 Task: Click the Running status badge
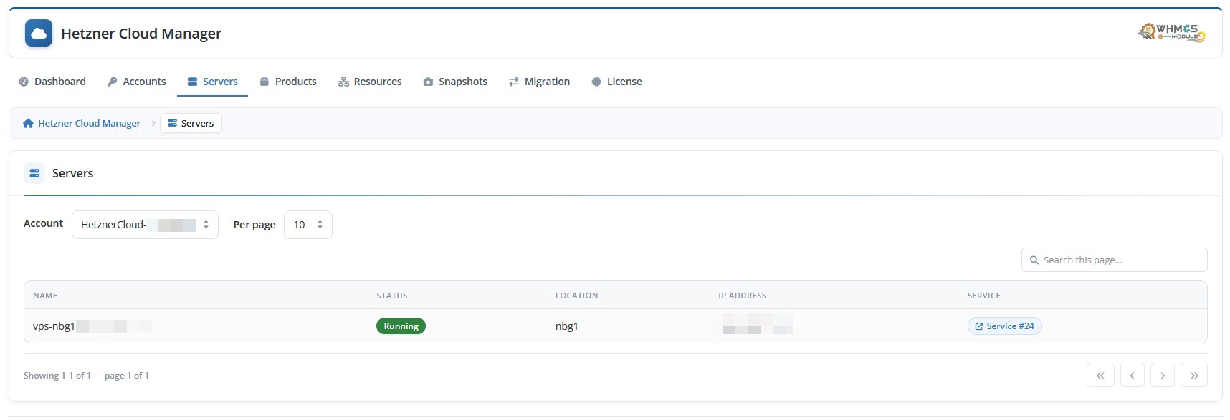401,326
